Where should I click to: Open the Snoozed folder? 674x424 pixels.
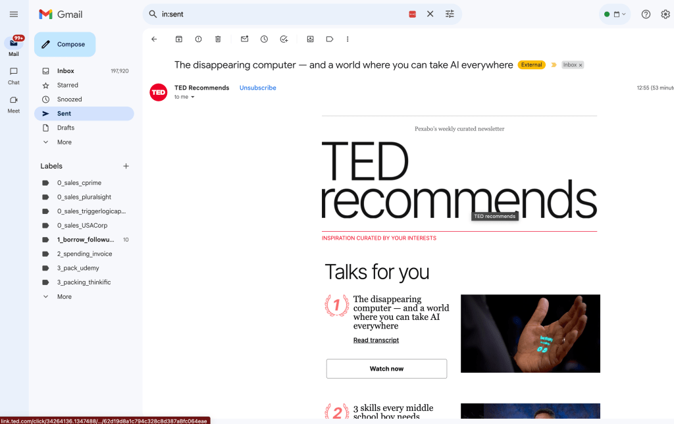tap(84, 99)
